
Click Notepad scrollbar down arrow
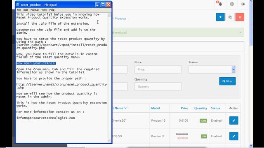pyautogui.click(x=109, y=141)
